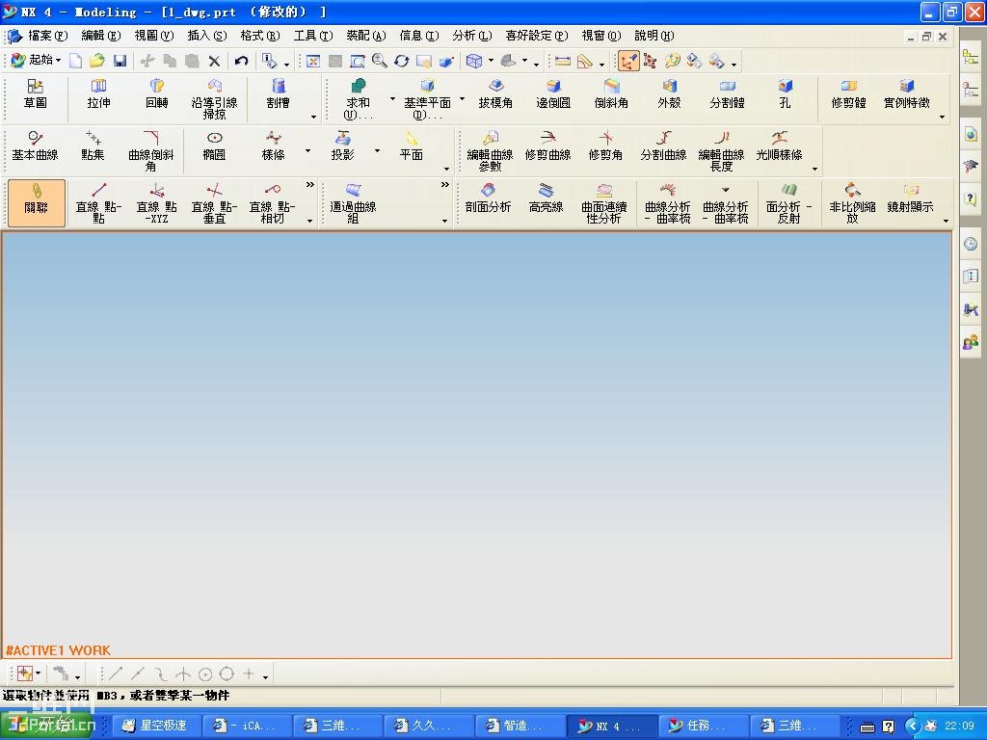987x740 pixels.
Task: Activate the 求和 unite tool
Action: [x=358, y=99]
